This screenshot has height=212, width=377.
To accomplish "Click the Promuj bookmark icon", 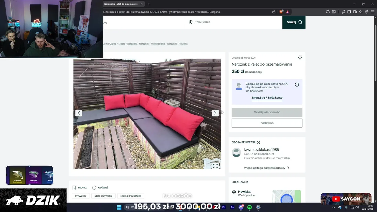I will (74, 188).
